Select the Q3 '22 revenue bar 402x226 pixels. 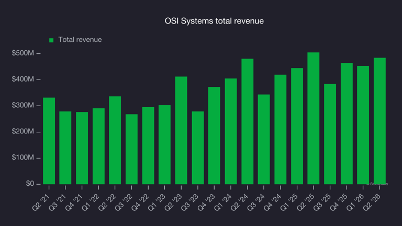click(131, 149)
